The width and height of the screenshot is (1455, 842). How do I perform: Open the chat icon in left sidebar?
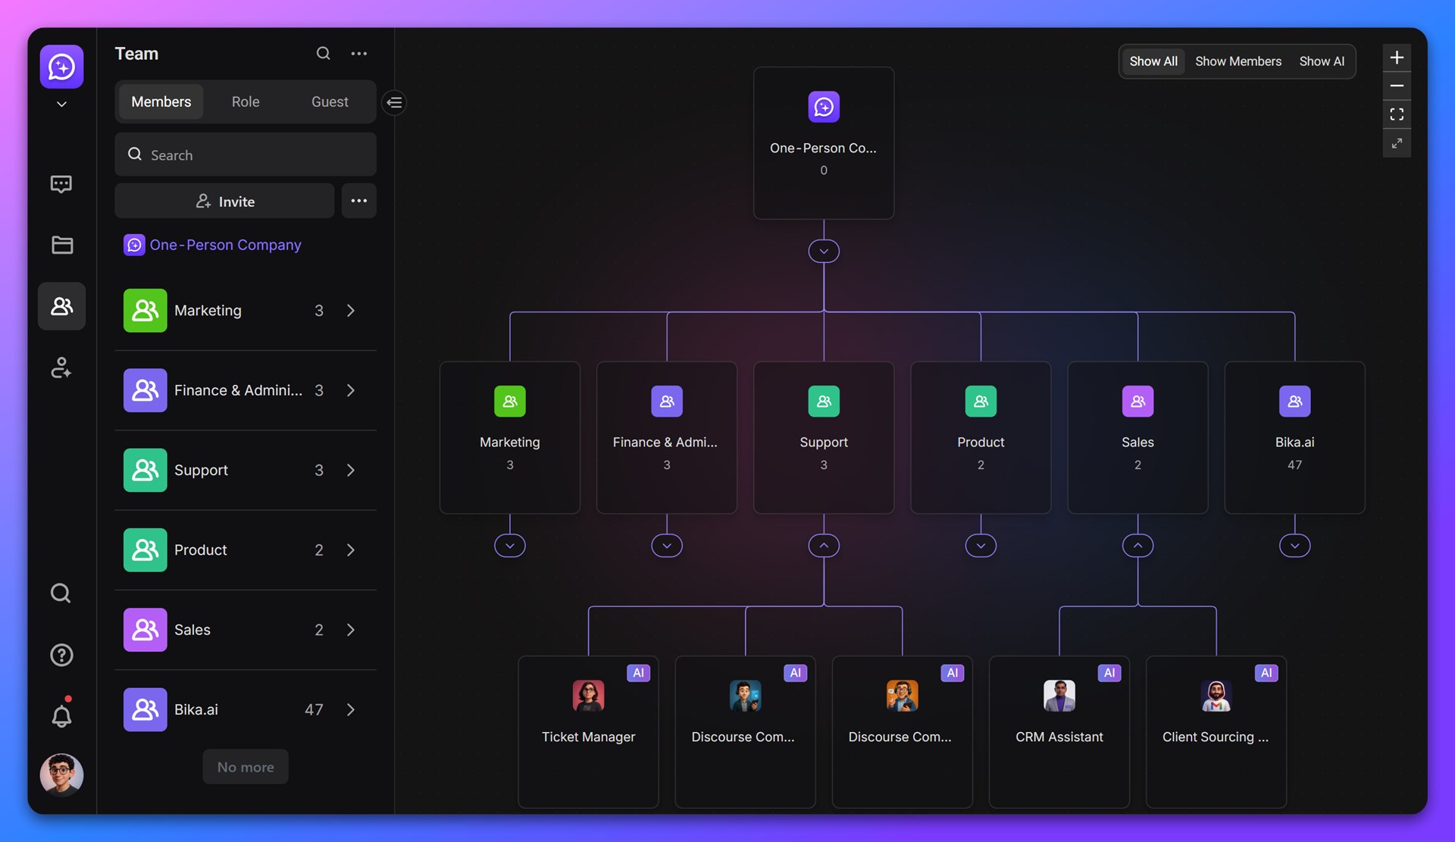[x=61, y=184]
